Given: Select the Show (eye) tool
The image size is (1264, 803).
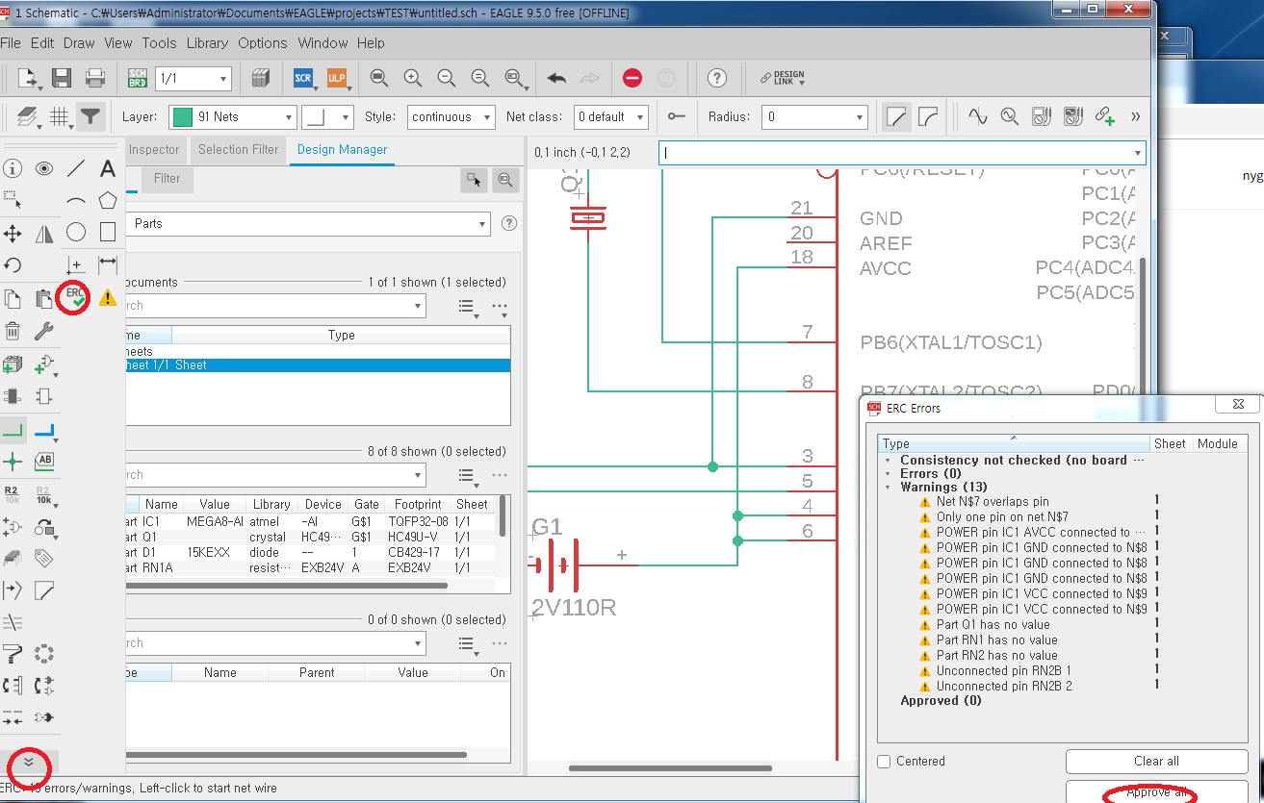Looking at the screenshot, I should [x=44, y=169].
